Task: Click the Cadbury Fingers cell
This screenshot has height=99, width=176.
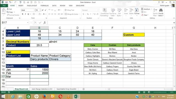Action: click(x=112, y=67)
